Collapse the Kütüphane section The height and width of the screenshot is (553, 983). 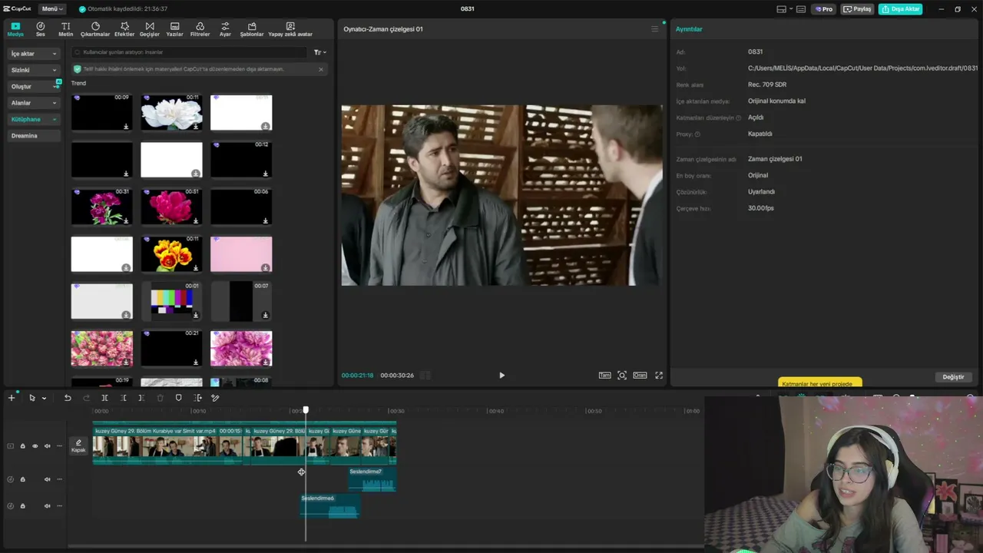click(34, 119)
